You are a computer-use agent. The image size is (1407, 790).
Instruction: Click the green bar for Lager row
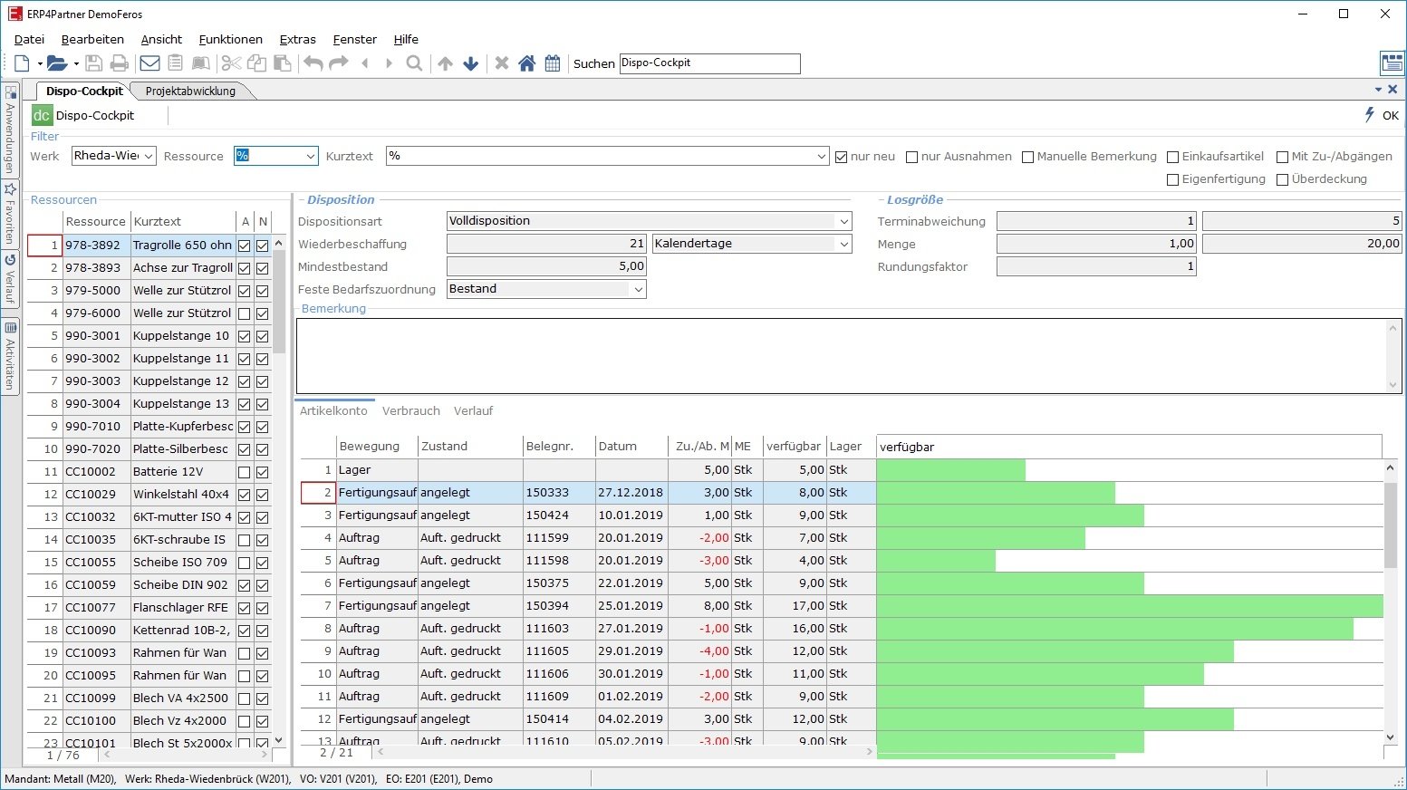(x=950, y=470)
